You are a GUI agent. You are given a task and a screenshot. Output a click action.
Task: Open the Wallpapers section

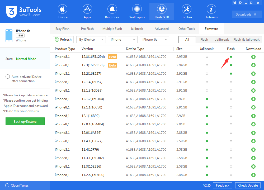click(137, 12)
